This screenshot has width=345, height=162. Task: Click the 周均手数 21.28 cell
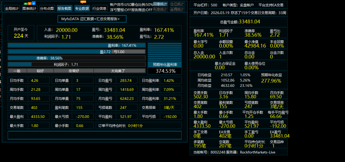[28, 89]
